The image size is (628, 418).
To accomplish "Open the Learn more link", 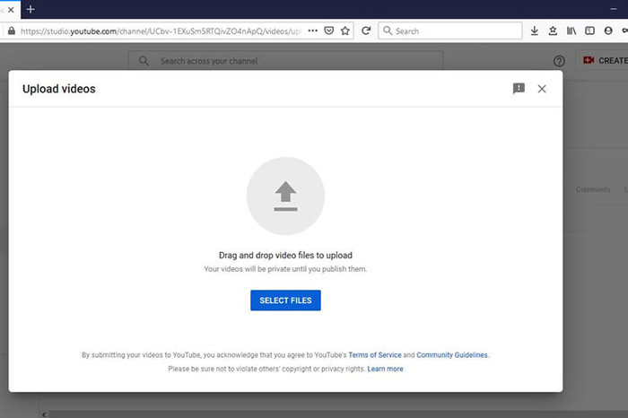I will [x=385, y=369].
